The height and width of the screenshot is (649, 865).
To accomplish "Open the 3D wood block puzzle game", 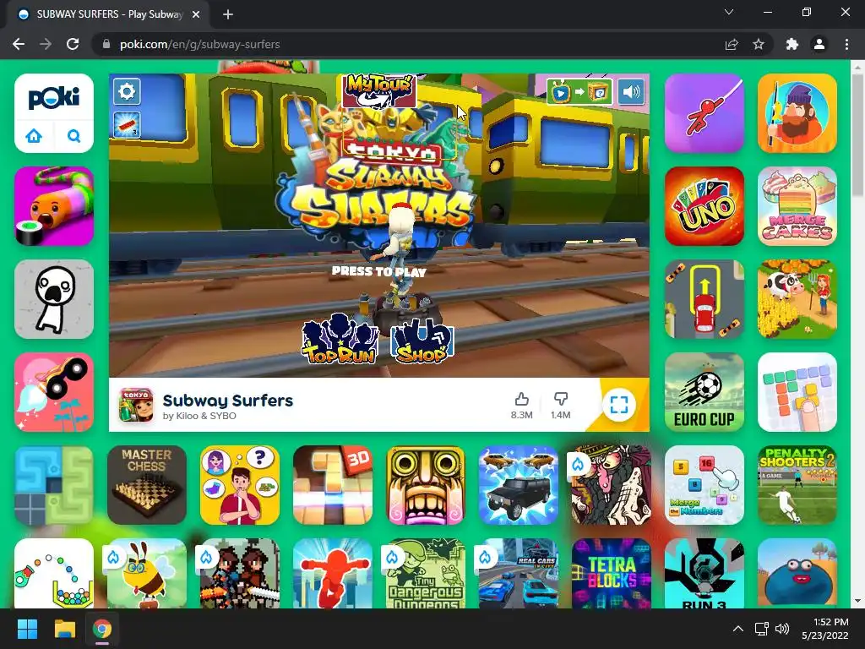I will coord(333,485).
